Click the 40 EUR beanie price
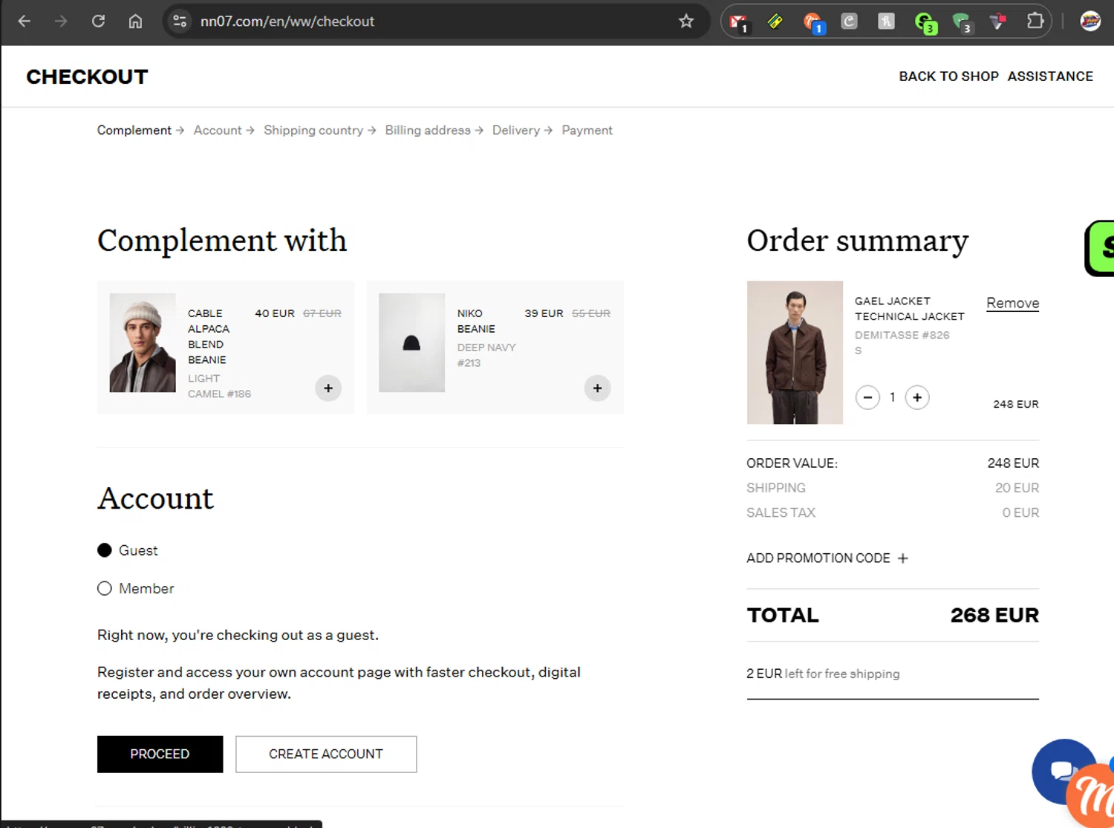Viewport: 1114px width, 828px height. click(275, 313)
